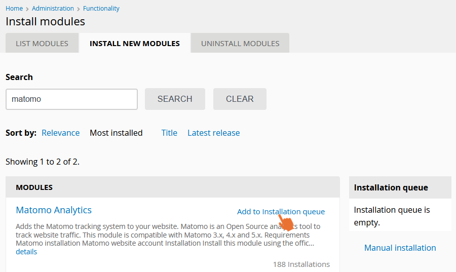Open the Manual installation link
This screenshot has width=456, height=272.
tap(400, 248)
